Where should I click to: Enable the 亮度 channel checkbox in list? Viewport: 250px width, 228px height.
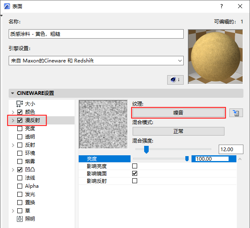click(x=20, y=129)
